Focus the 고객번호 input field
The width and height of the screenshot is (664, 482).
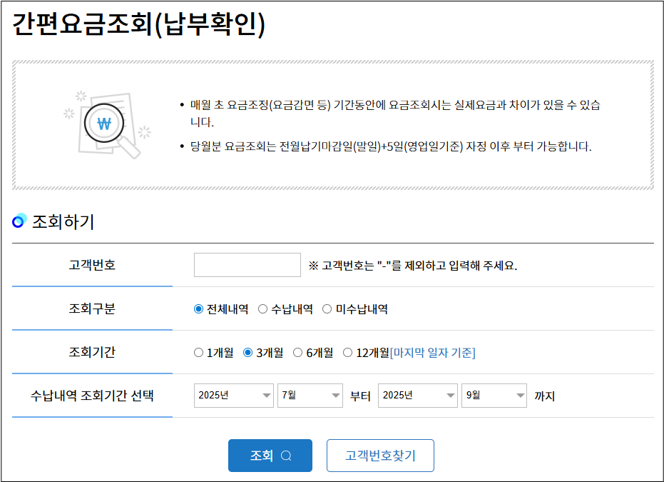tap(247, 265)
